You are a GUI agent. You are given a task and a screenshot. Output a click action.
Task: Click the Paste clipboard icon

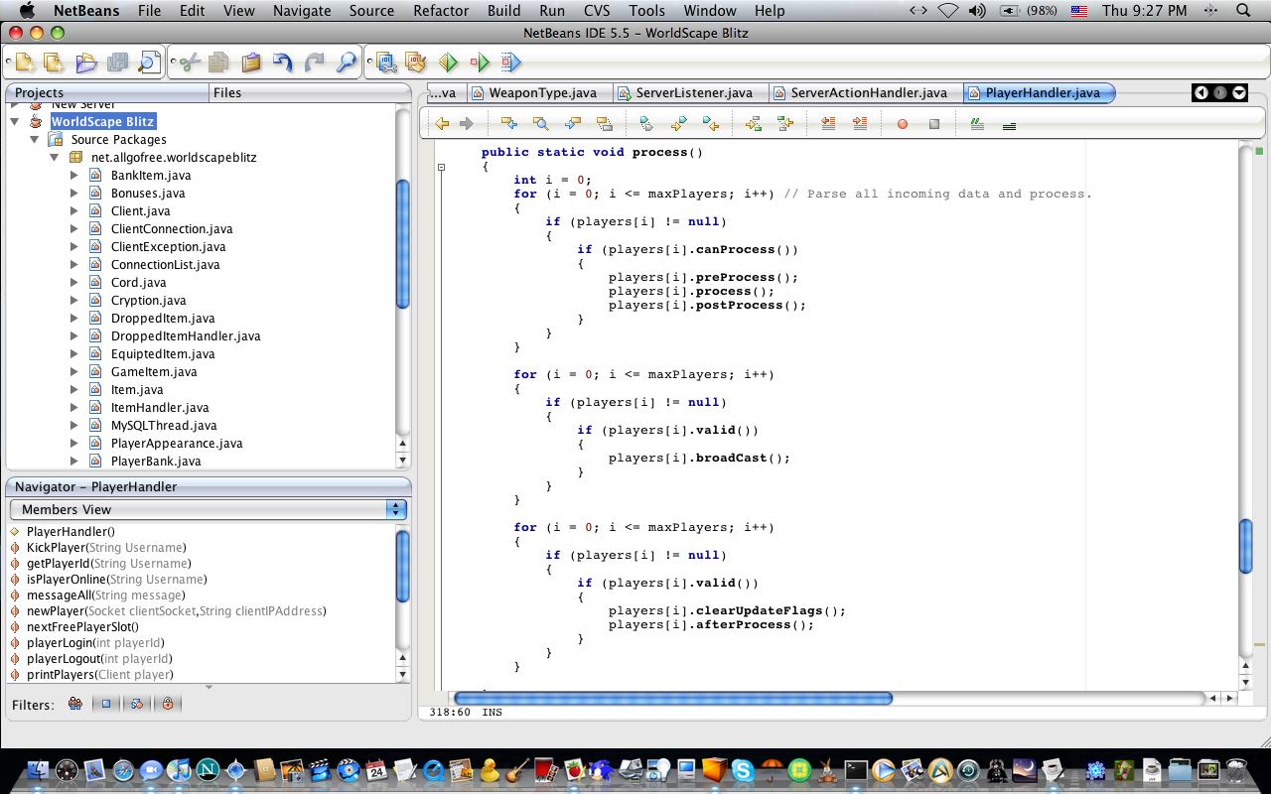coord(250,63)
